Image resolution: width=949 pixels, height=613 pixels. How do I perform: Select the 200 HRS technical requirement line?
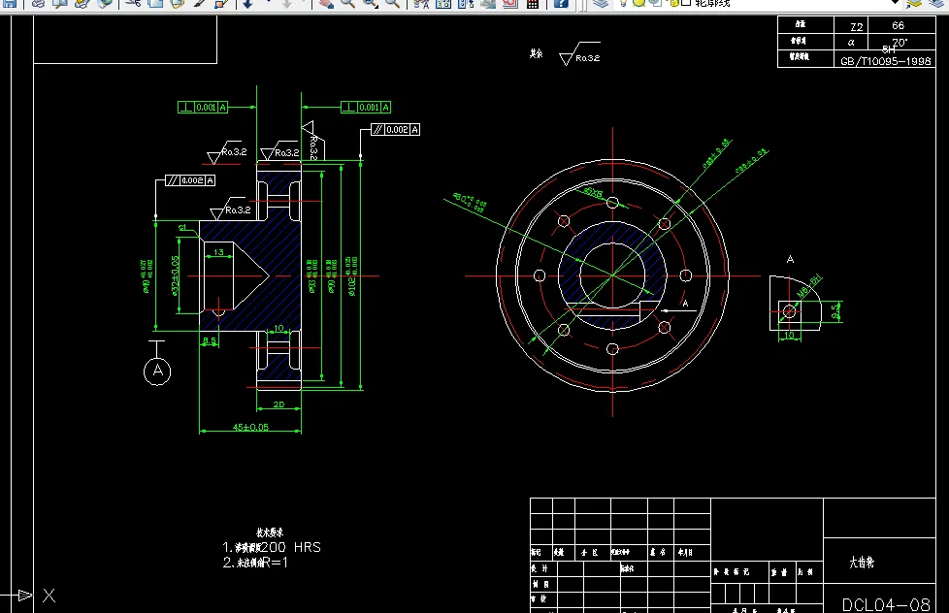tap(272, 547)
